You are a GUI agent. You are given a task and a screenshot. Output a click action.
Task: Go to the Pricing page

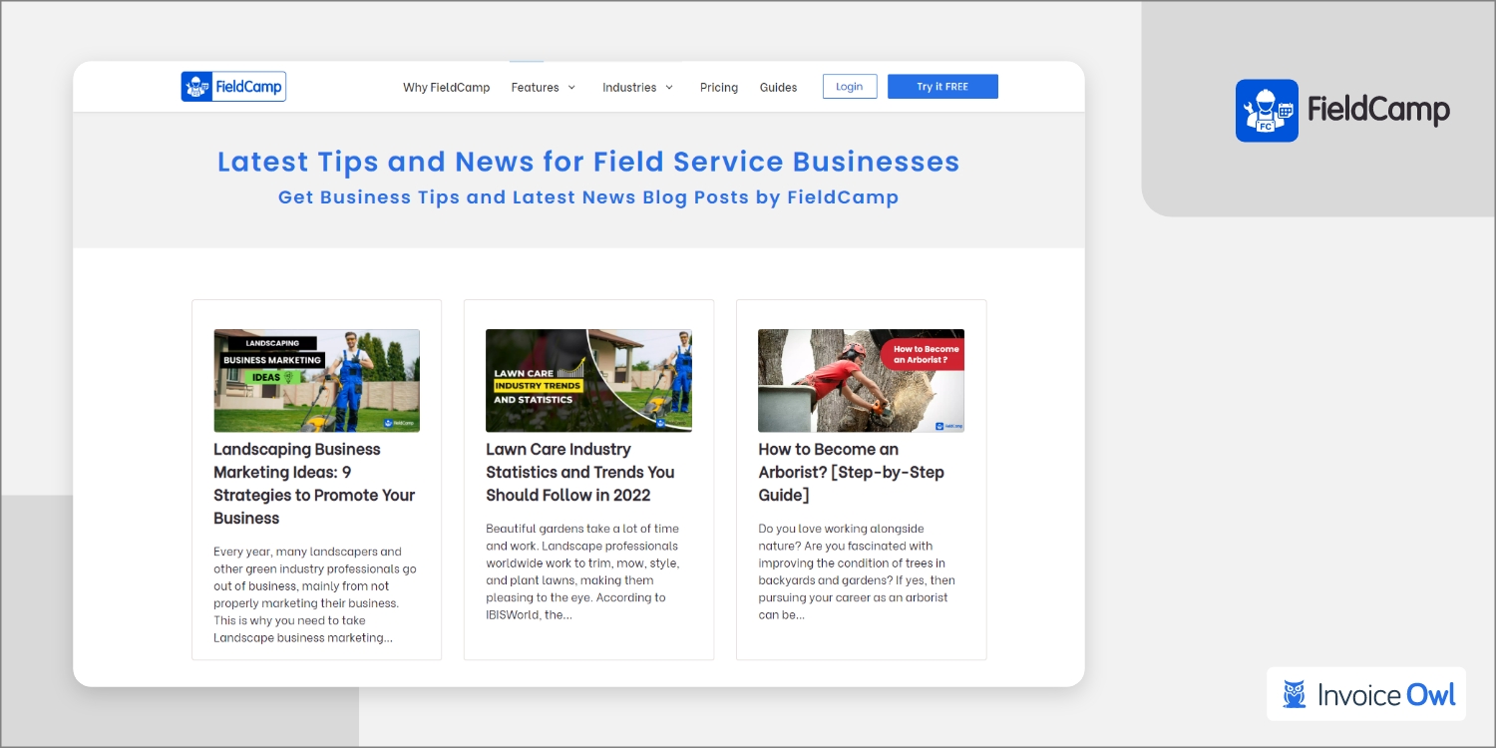[718, 88]
